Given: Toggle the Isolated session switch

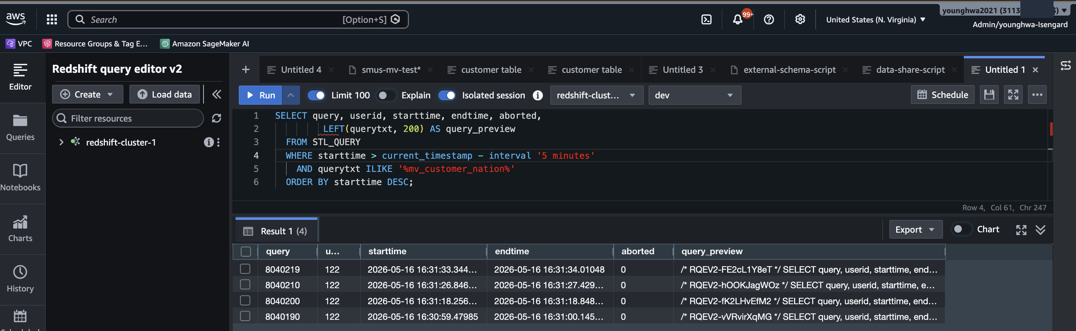Looking at the screenshot, I should coord(447,96).
